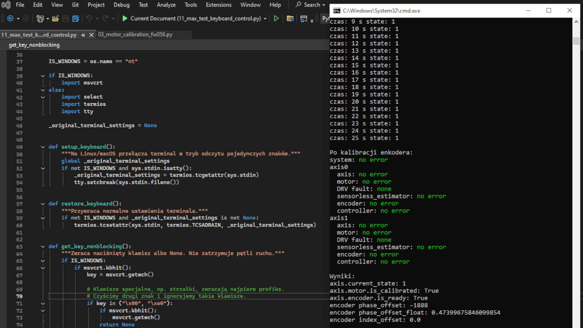Close the cmd.exe window
The height and width of the screenshot is (328, 583).
pyautogui.click(x=570, y=11)
